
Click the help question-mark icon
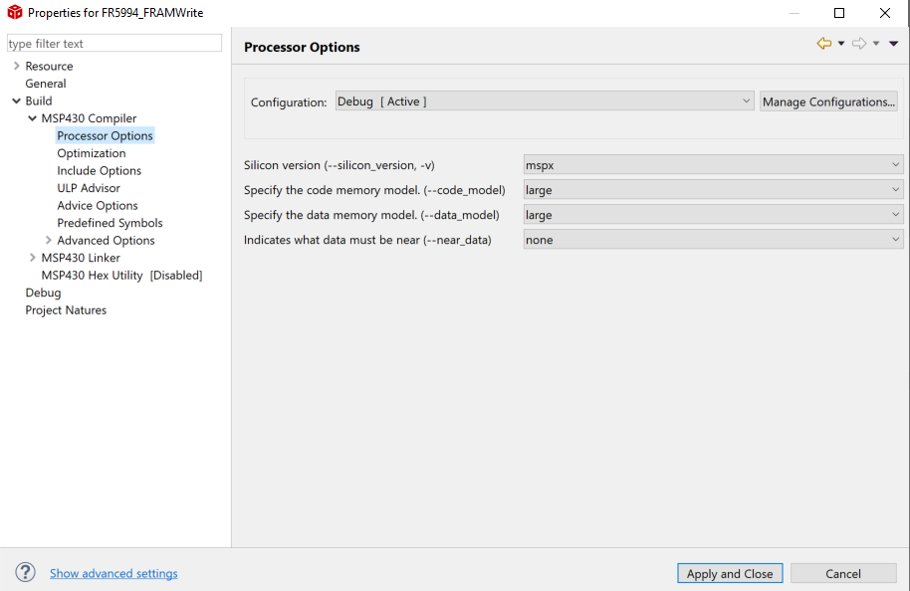tap(25, 572)
